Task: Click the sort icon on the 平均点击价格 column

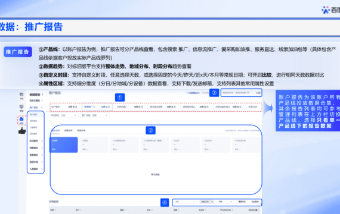Action: coord(232,210)
